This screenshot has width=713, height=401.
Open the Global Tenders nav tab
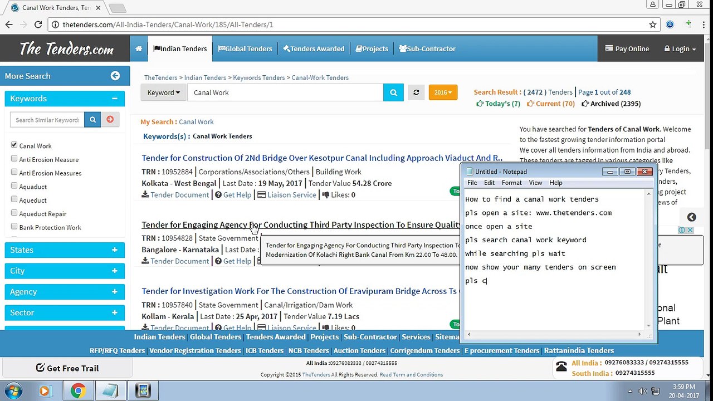pyautogui.click(x=245, y=48)
